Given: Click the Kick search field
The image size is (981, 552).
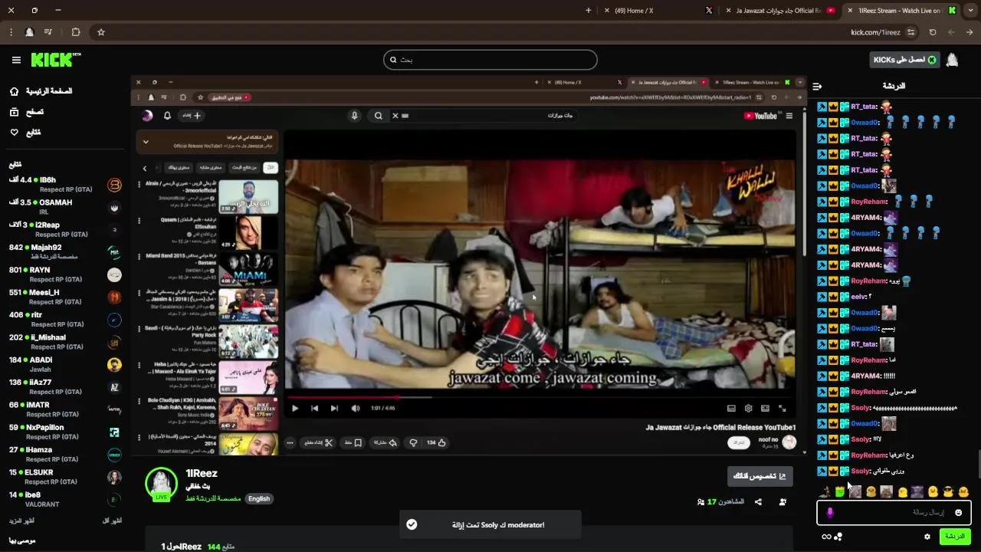Looking at the screenshot, I should tap(490, 60).
